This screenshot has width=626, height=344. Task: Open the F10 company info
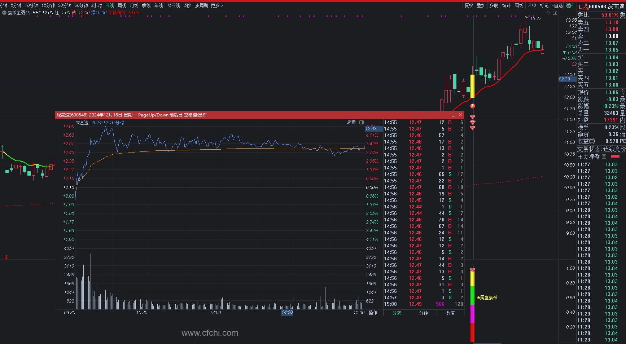tap(532, 5)
